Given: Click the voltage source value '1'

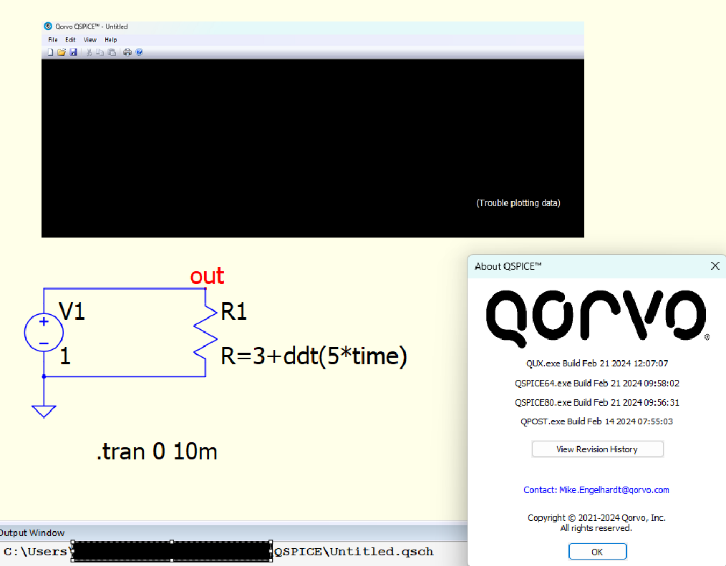Looking at the screenshot, I should tap(65, 356).
